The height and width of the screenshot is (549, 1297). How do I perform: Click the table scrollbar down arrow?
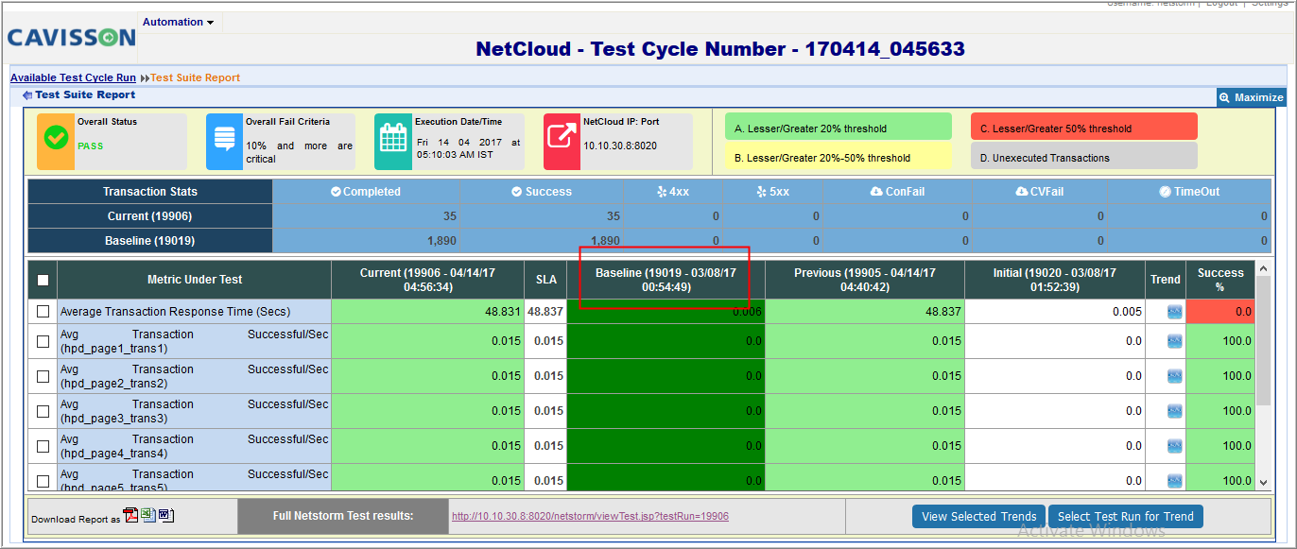(1264, 482)
